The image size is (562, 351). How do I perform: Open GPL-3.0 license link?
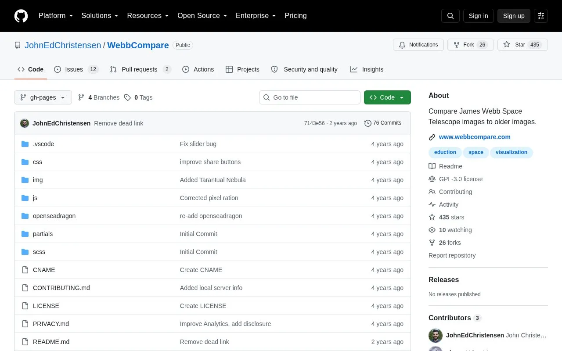[456, 179]
